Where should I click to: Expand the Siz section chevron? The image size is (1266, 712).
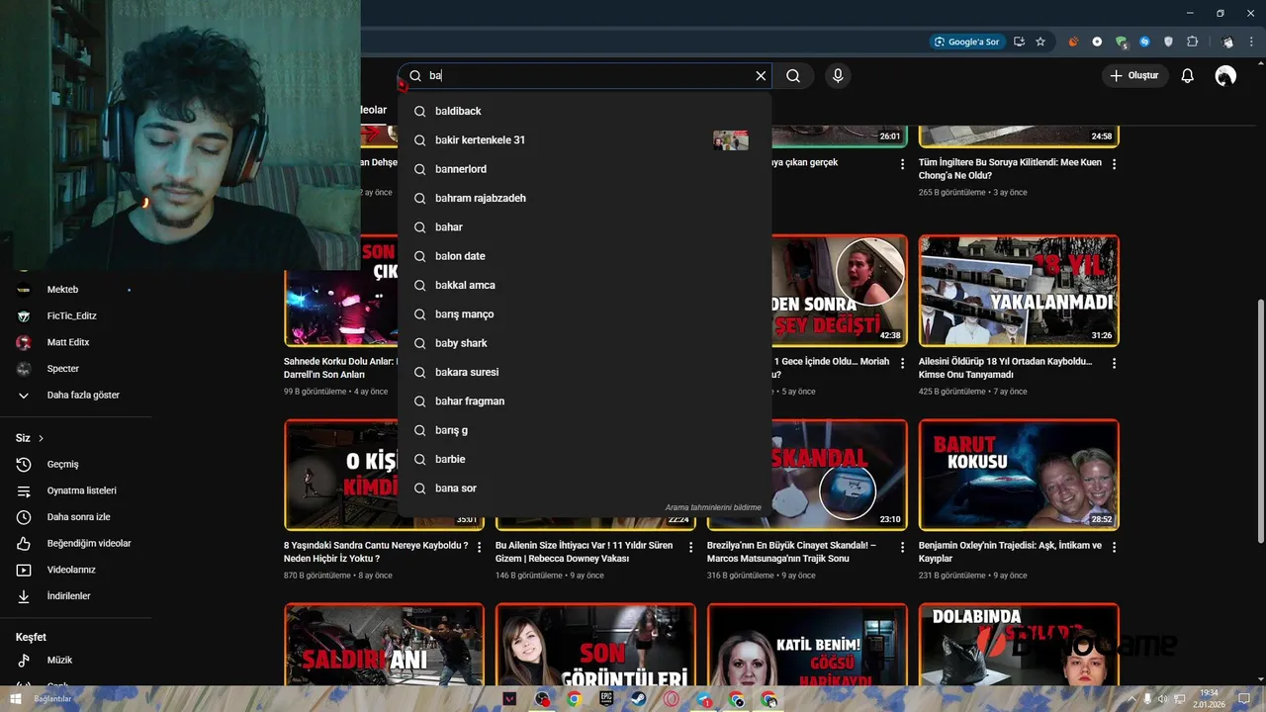pos(41,438)
